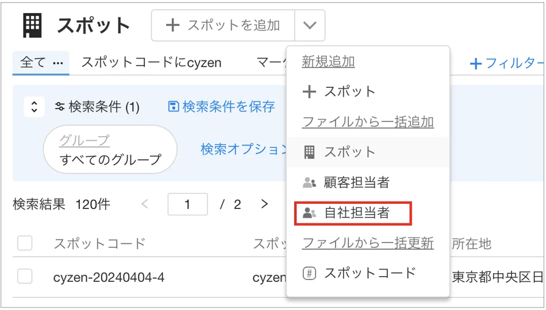
Task: Click the +フィルター link
Action: click(x=507, y=64)
